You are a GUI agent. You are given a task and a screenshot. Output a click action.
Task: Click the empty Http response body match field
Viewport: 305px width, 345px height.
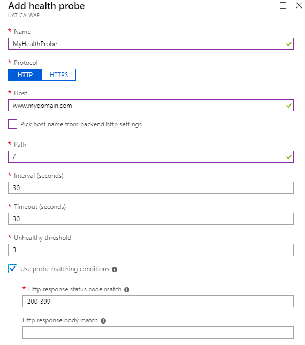[158, 332]
